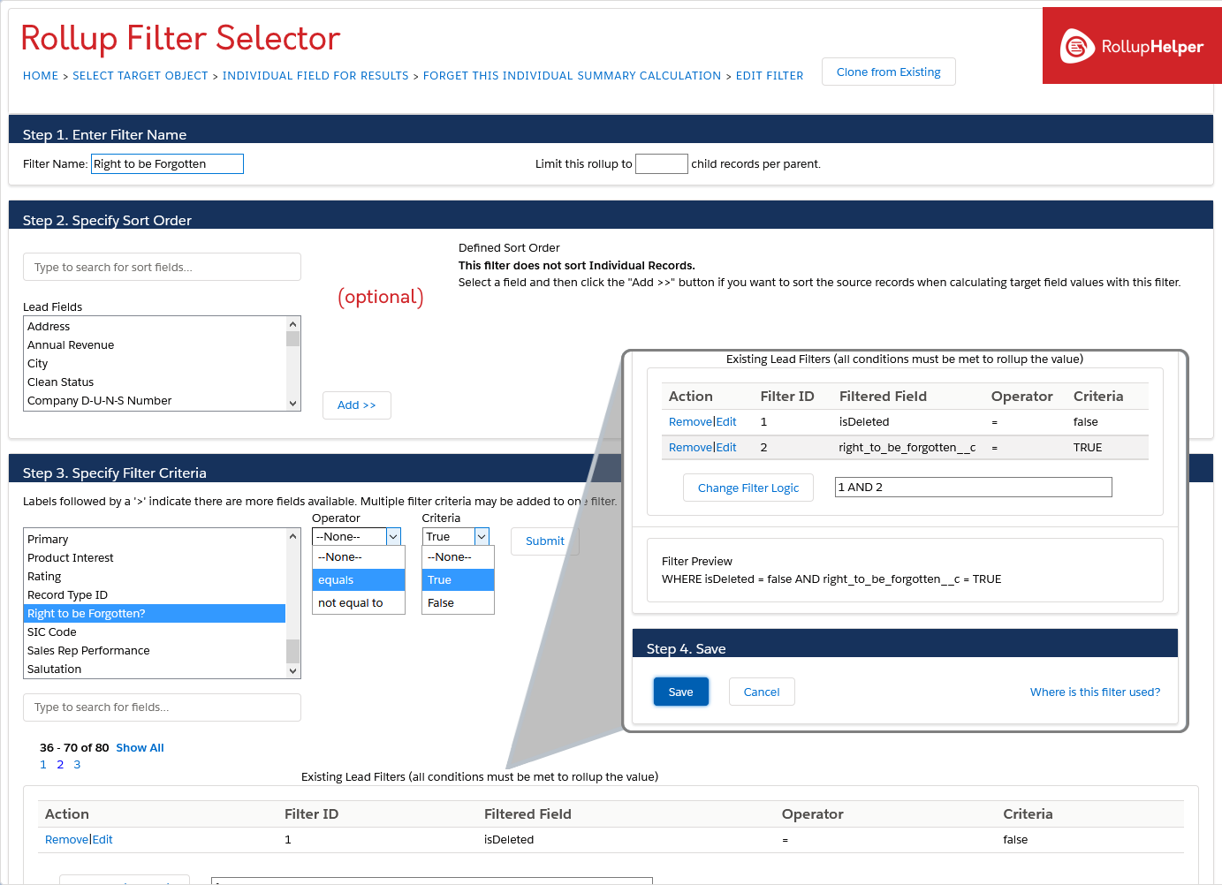Go to page 2 of fields
Viewport: 1222px width, 885px height.
pyautogui.click(x=60, y=765)
